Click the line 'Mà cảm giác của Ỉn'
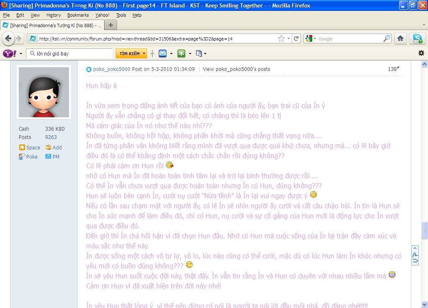The image size is (428, 308). 149,126
